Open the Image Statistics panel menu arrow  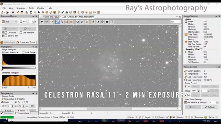(216, 16)
